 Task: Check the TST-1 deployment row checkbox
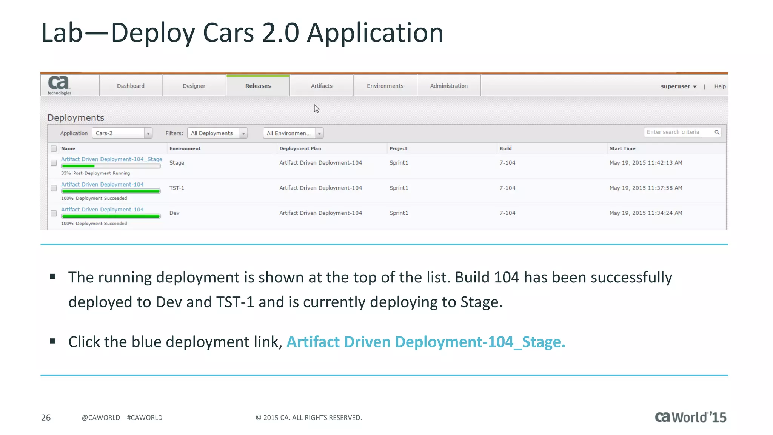tap(54, 188)
